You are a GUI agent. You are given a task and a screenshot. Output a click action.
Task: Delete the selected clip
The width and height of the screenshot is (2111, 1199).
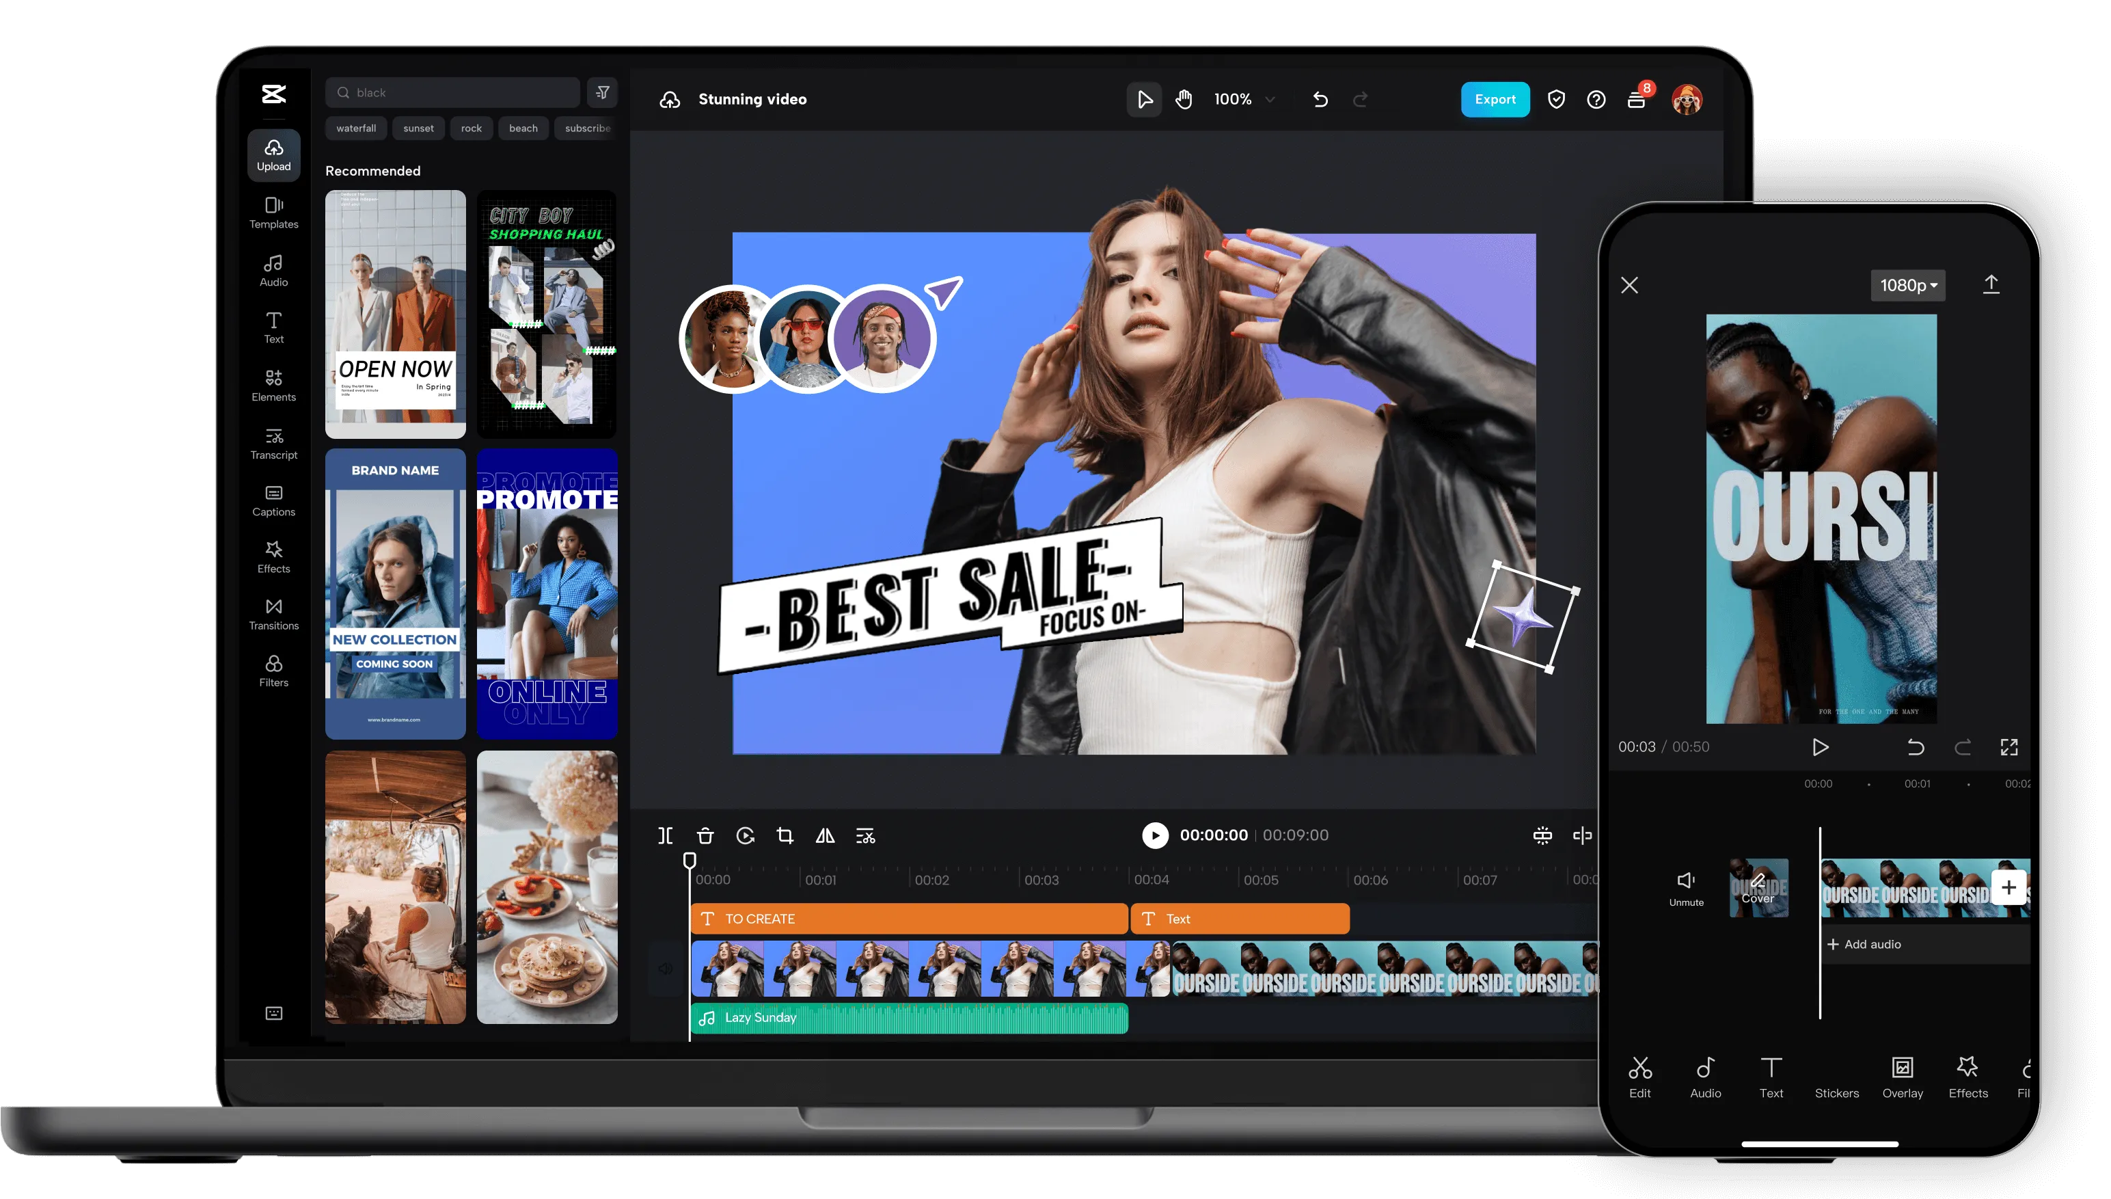[705, 835]
